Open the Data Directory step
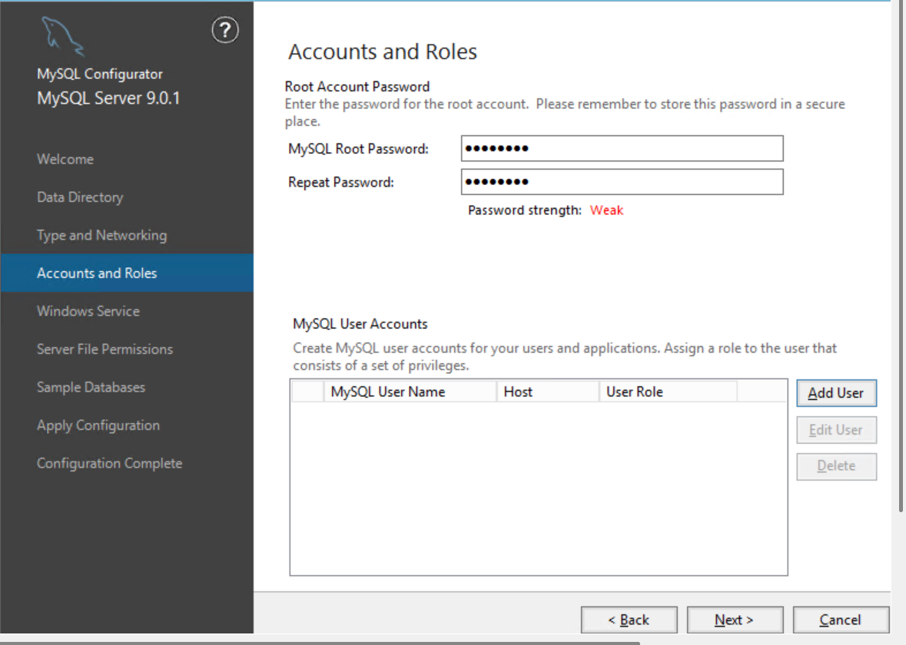Image resolution: width=906 pixels, height=645 pixels. [81, 197]
